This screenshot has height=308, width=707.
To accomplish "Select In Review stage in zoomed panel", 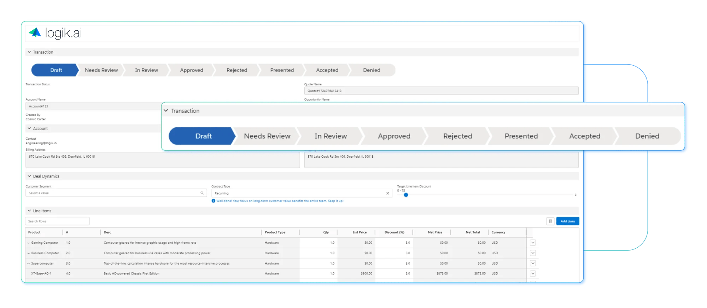I will (331, 136).
